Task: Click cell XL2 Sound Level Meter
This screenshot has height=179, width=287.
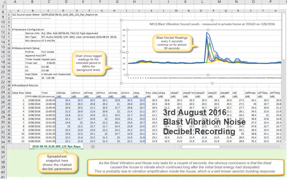Action: [x=26, y=15]
